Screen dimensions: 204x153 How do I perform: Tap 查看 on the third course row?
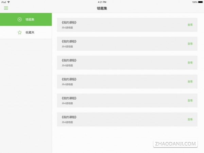190,63
